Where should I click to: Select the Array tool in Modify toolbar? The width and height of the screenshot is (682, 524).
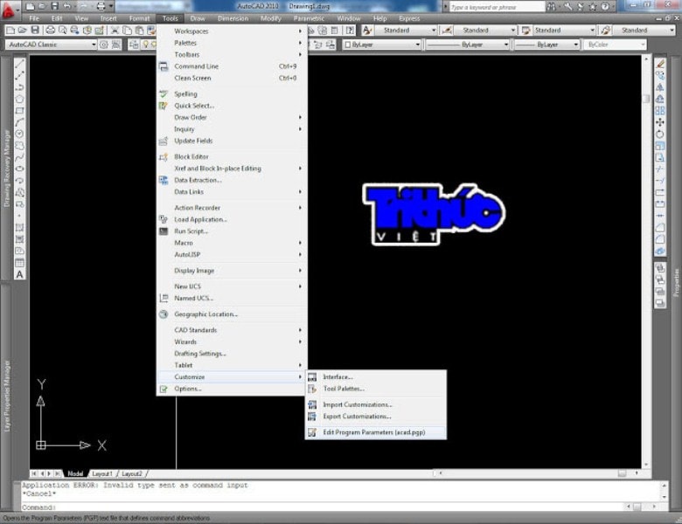coord(660,111)
